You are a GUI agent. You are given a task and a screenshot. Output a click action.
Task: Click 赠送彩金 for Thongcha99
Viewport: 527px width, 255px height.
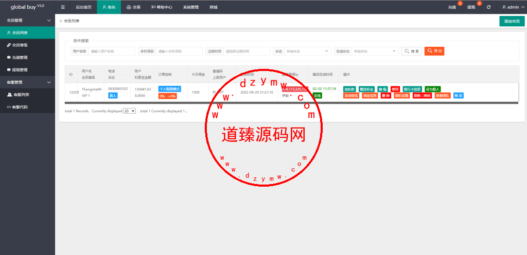tap(366, 89)
